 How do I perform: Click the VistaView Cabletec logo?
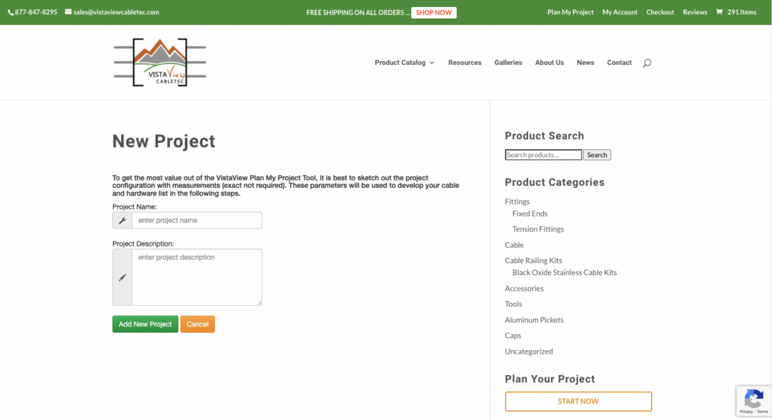tap(159, 63)
